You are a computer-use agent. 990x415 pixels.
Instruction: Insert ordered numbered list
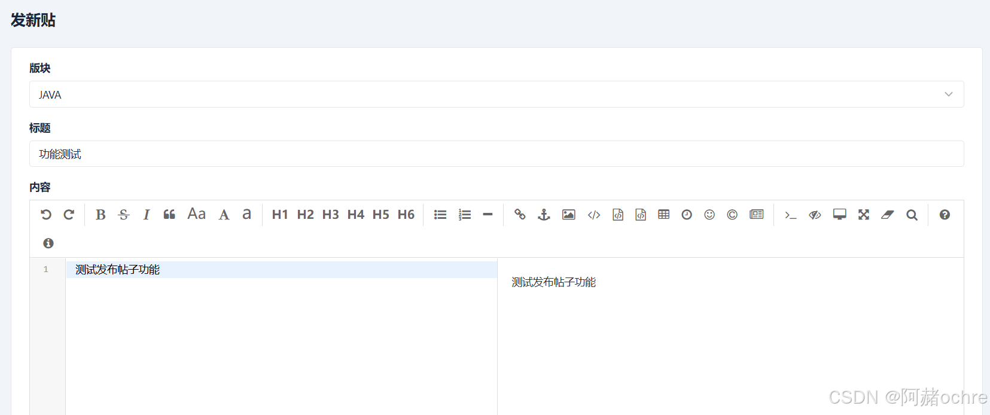coord(465,215)
